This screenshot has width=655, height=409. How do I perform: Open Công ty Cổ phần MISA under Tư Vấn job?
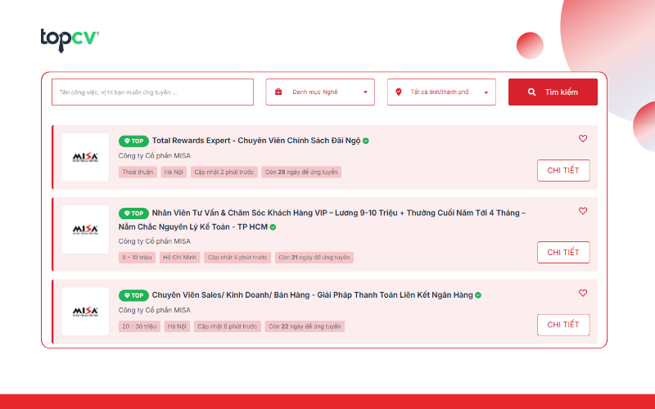[155, 241]
